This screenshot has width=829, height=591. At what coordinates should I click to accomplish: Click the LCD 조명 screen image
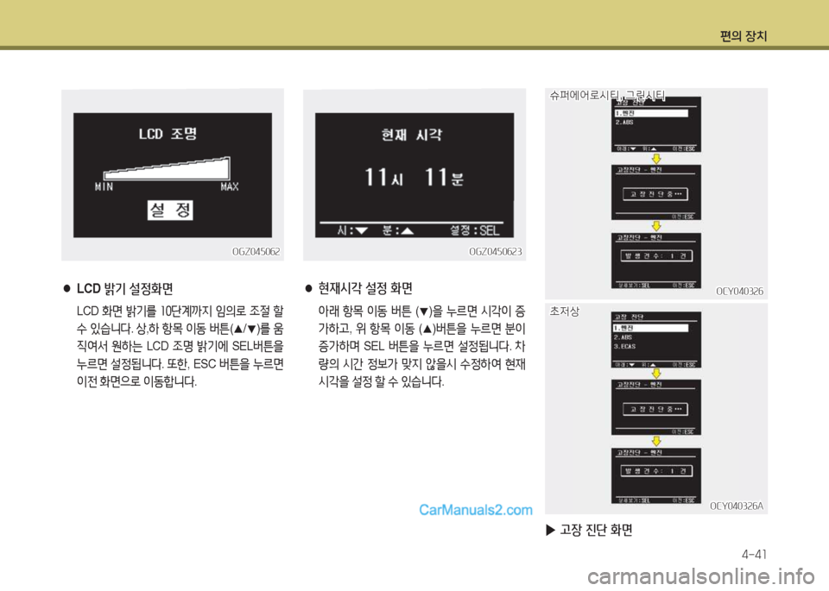pyautogui.click(x=173, y=175)
